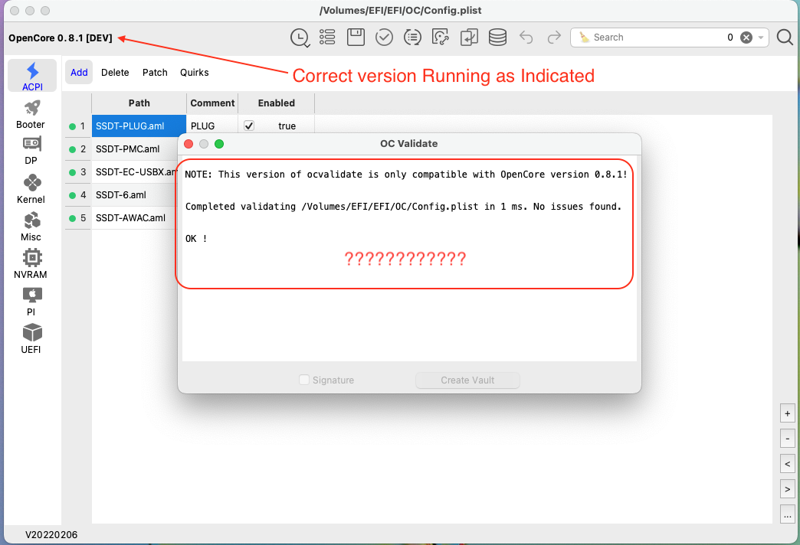The height and width of the screenshot is (545, 800).
Task: Toggle the Enabled checkbox for SSDT-PLUG.aml
Action: click(x=248, y=126)
